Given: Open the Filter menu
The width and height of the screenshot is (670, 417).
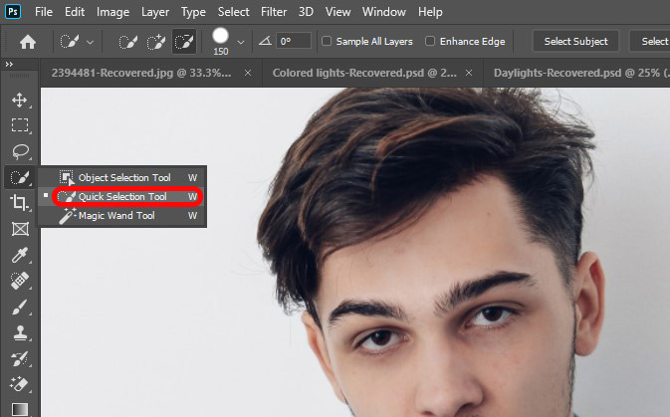Looking at the screenshot, I should [x=274, y=12].
